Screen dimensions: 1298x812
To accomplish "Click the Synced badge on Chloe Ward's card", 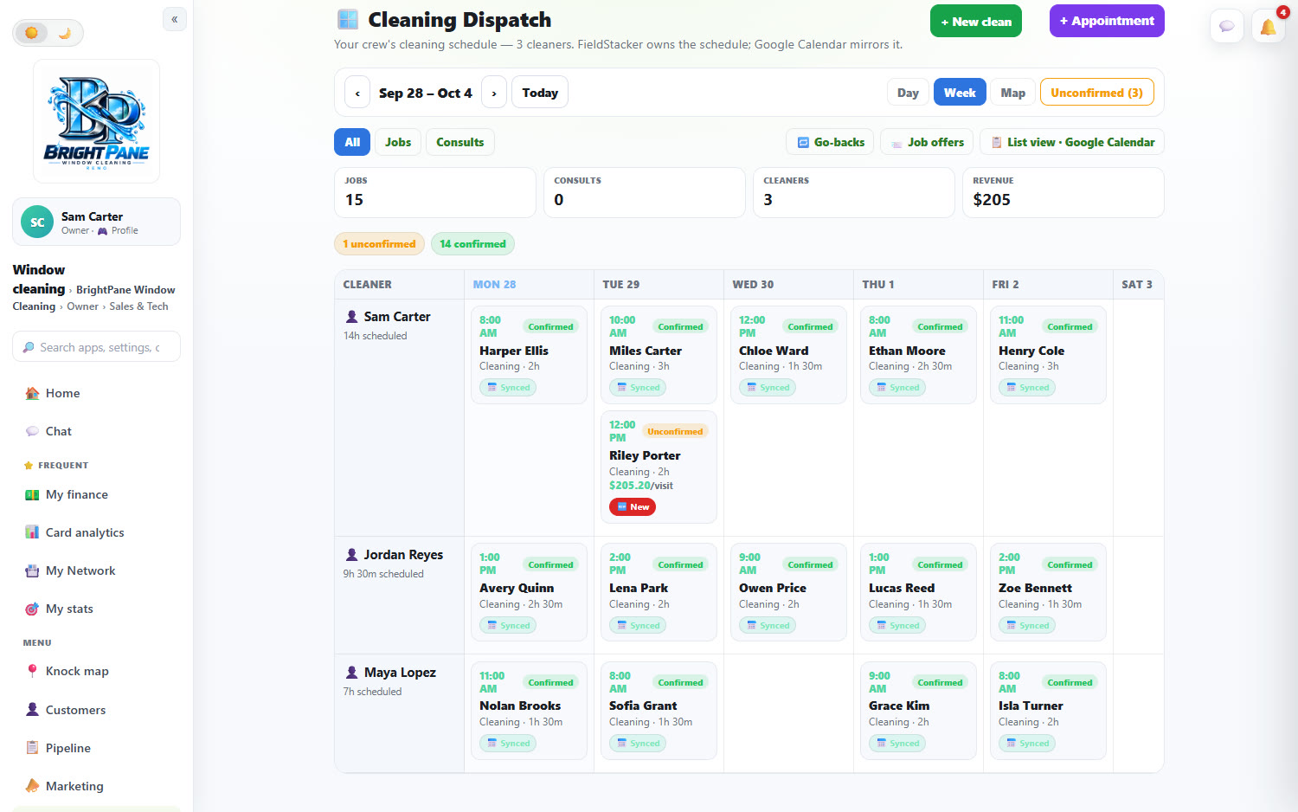I will 768,388.
